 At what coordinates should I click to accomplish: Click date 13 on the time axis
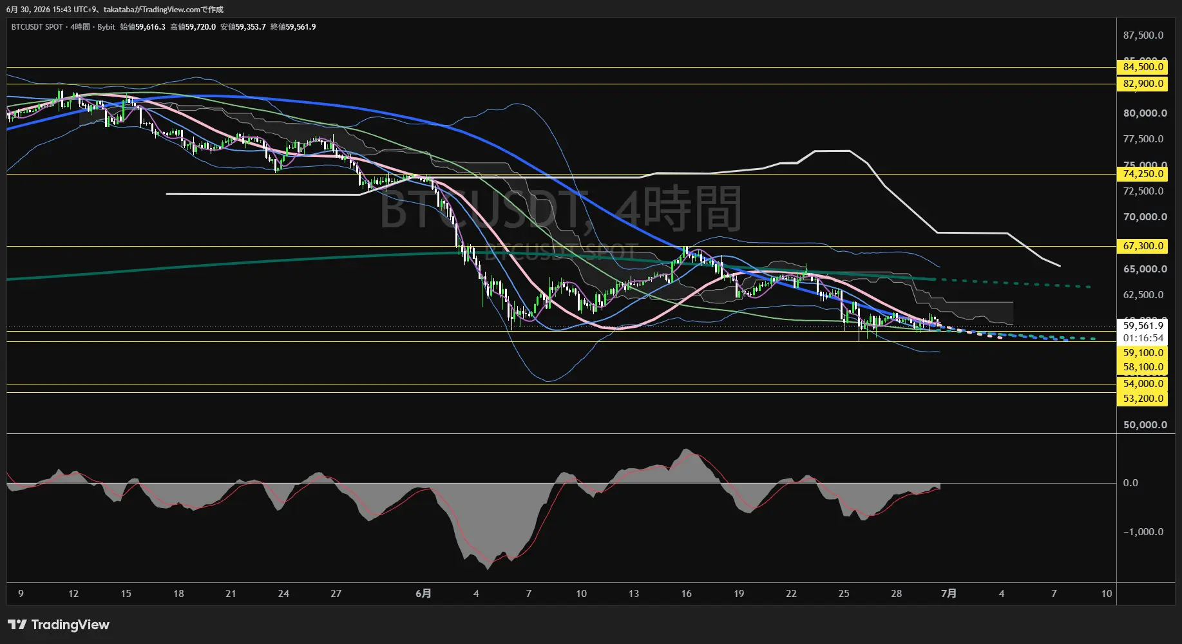tap(634, 594)
